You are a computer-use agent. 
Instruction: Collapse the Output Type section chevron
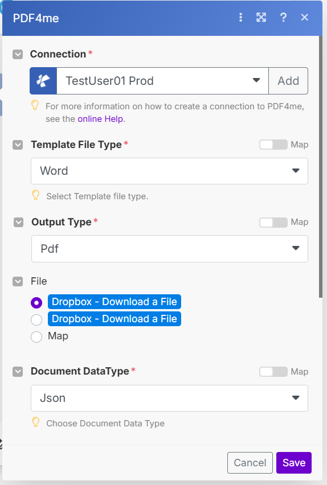tap(19, 222)
